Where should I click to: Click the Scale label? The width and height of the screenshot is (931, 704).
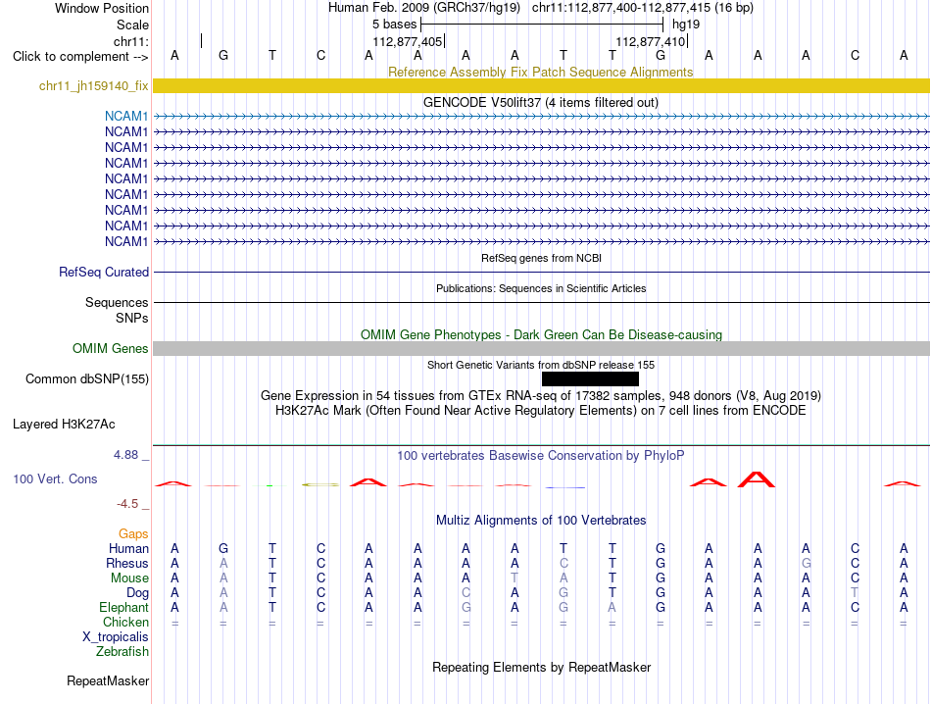[132, 25]
